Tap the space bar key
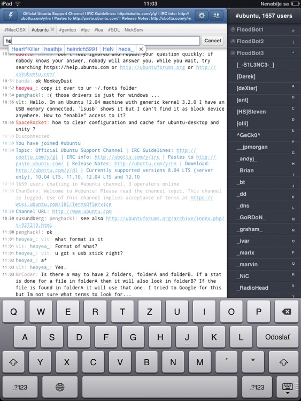The image size is (301, 401). [160, 387]
